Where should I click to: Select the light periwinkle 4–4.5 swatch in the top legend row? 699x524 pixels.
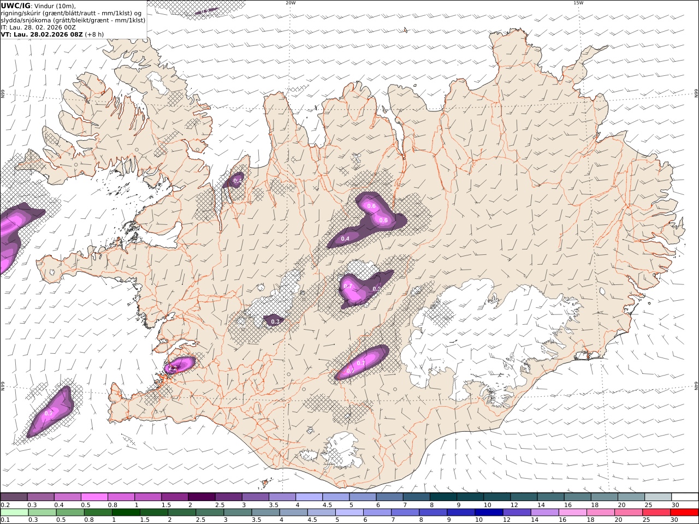[309, 497]
